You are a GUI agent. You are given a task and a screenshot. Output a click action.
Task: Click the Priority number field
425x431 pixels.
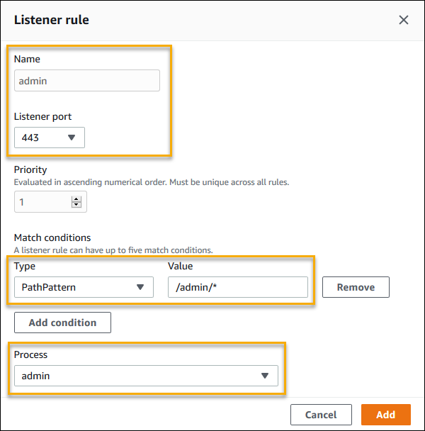(x=42, y=202)
